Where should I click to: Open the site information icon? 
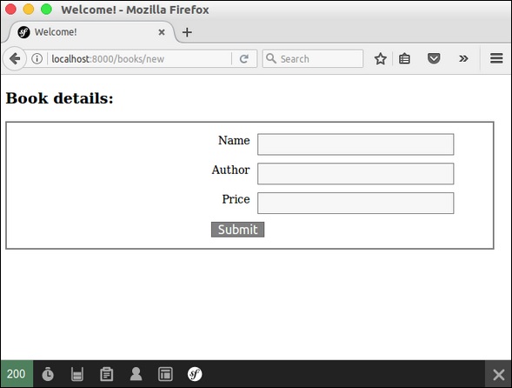[x=37, y=59]
